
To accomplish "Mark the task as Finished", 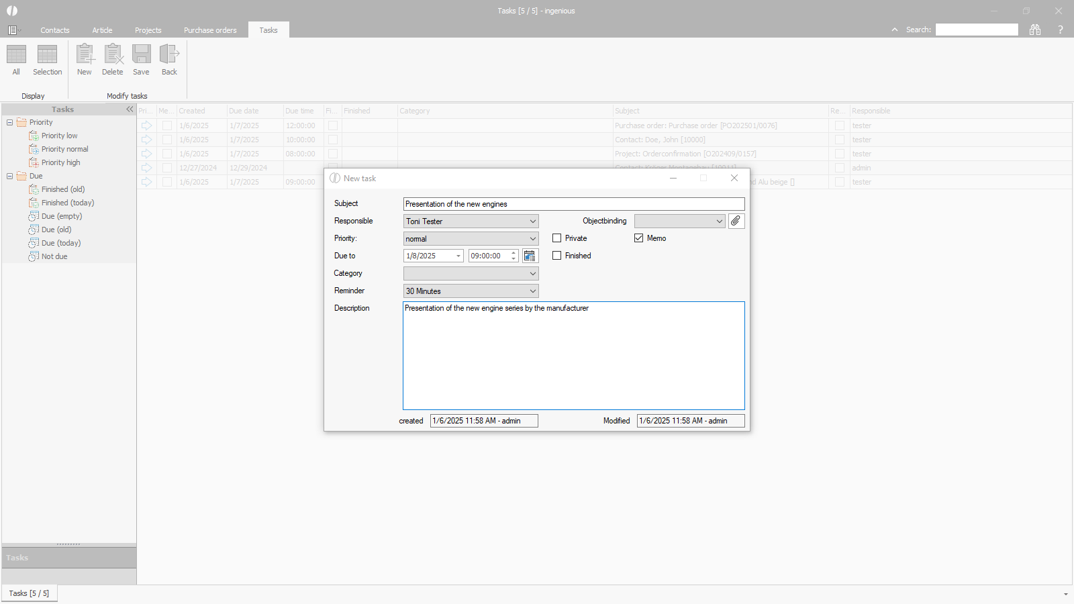I will (x=557, y=256).
